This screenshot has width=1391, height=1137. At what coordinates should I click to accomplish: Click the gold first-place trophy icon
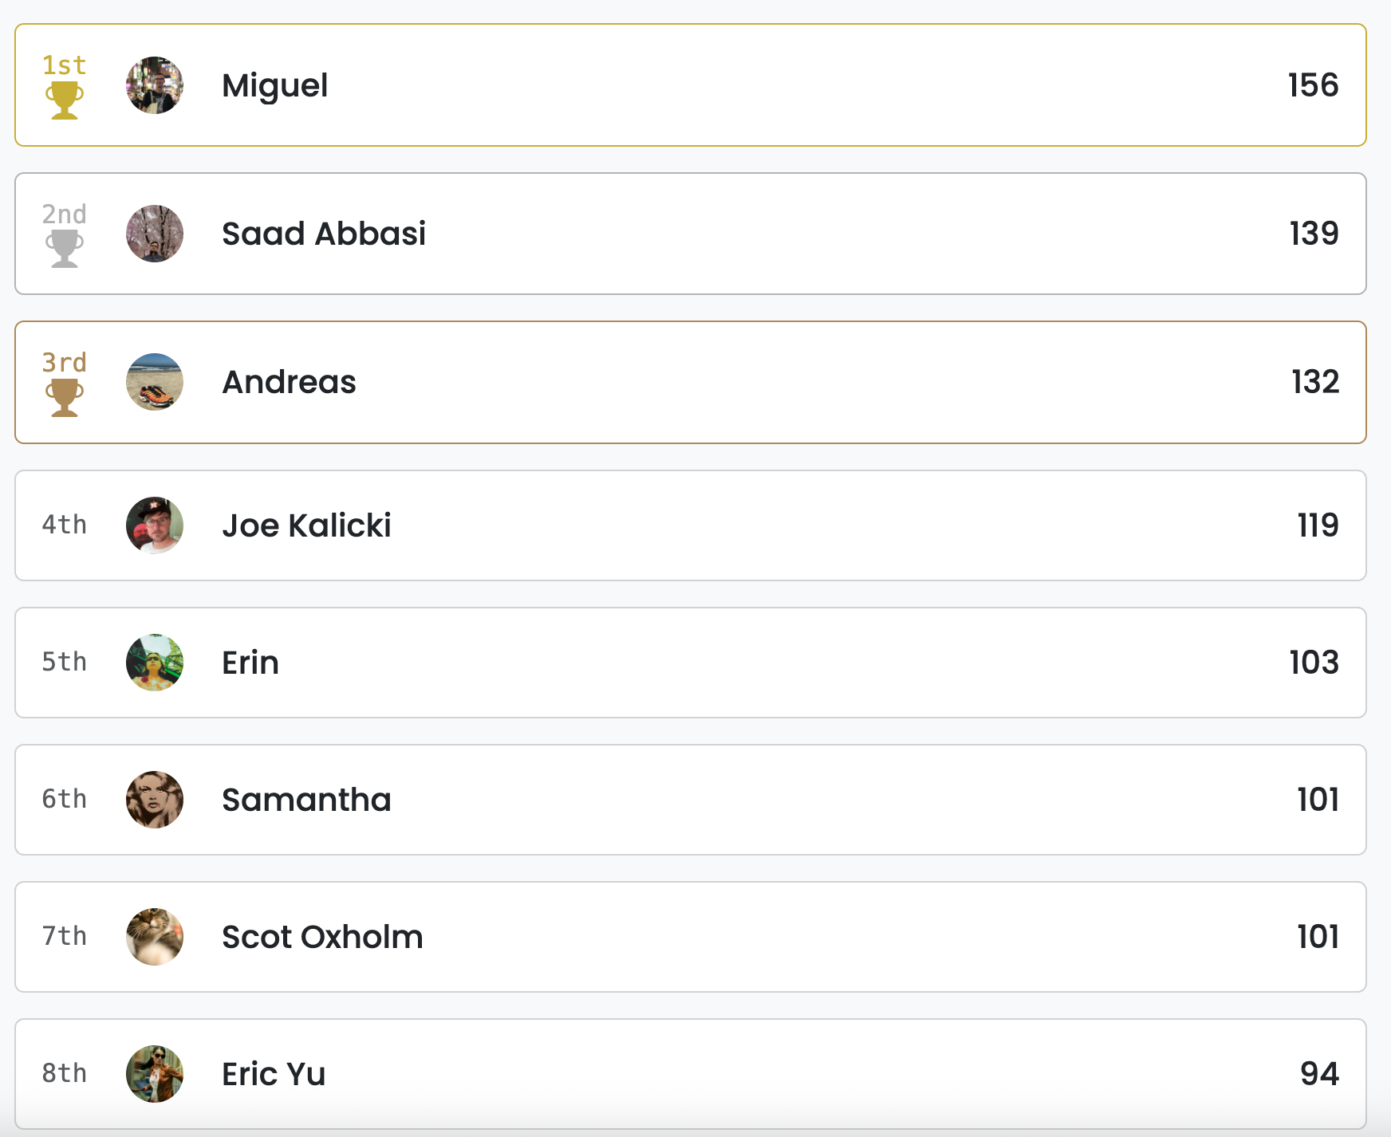(x=65, y=100)
